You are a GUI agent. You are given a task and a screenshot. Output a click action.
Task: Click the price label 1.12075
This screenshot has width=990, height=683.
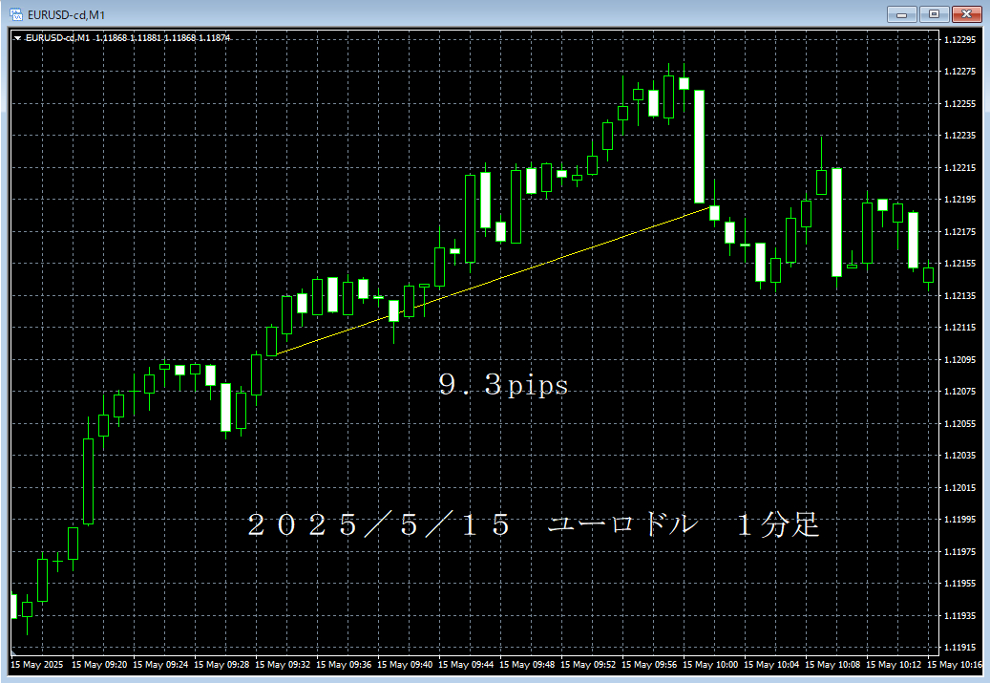pyautogui.click(x=959, y=392)
